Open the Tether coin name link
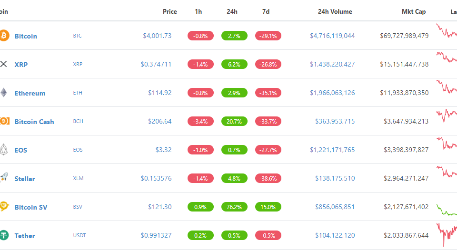The height and width of the screenshot is (250, 457). point(25,236)
